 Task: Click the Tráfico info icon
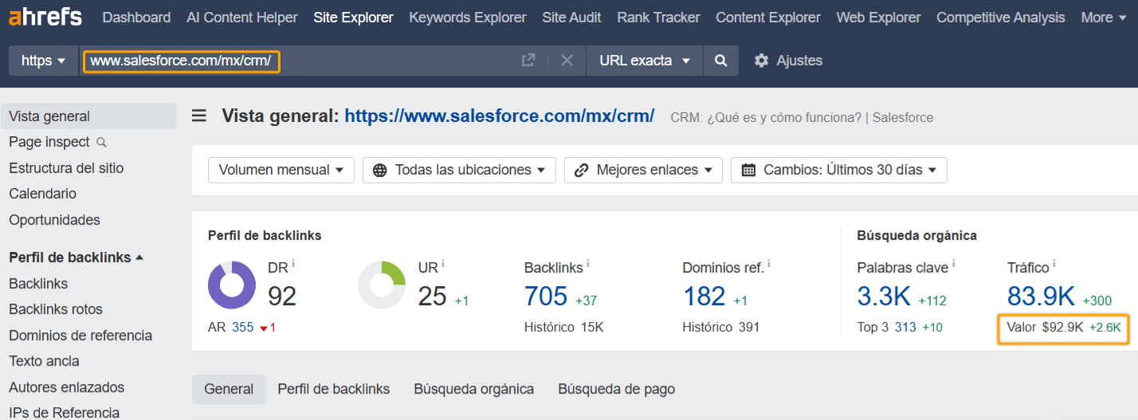tap(1054, 264)
